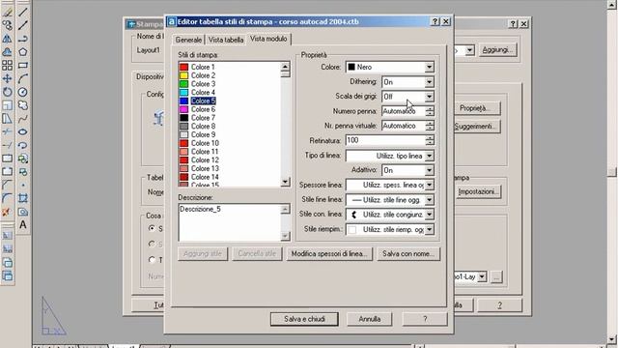This screenshot has width=618, height=348.
Task: Select the Copy Object tool
Action: pyautogui.click(x=7, y=25)
